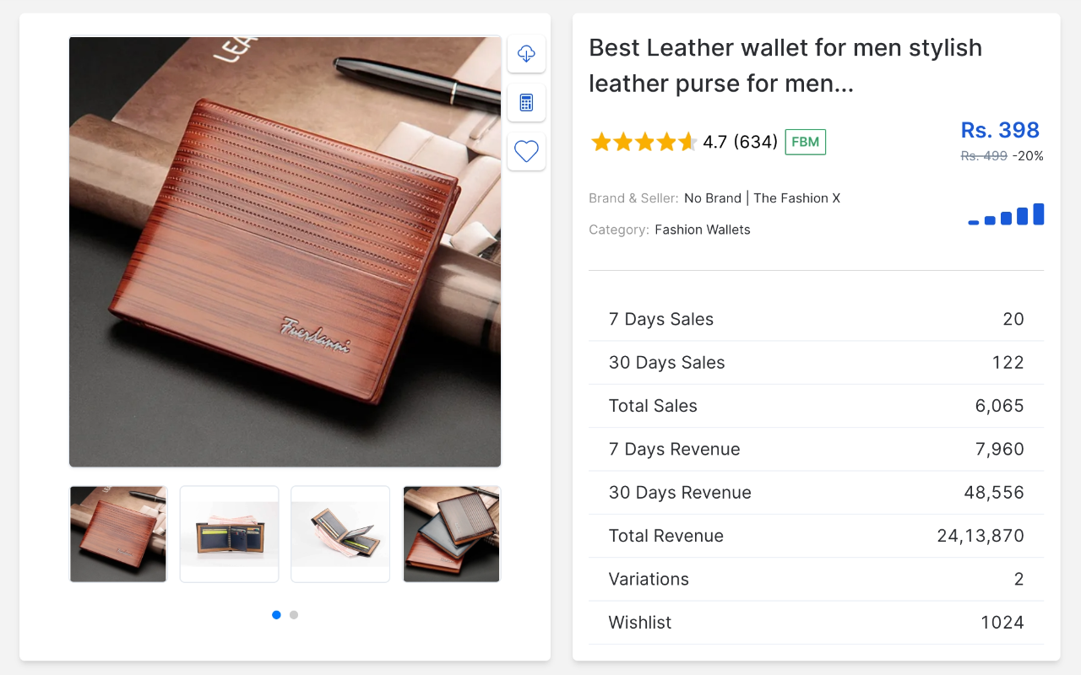1081x675 pixels.
Task: Toggle the wishlist heart for this product
Action: point(526,151)
